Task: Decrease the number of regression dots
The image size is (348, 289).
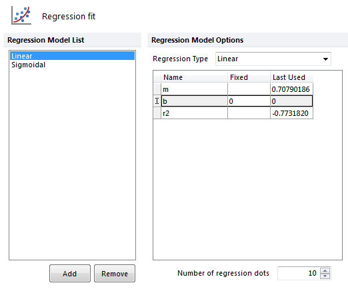Action: (325, 276)
